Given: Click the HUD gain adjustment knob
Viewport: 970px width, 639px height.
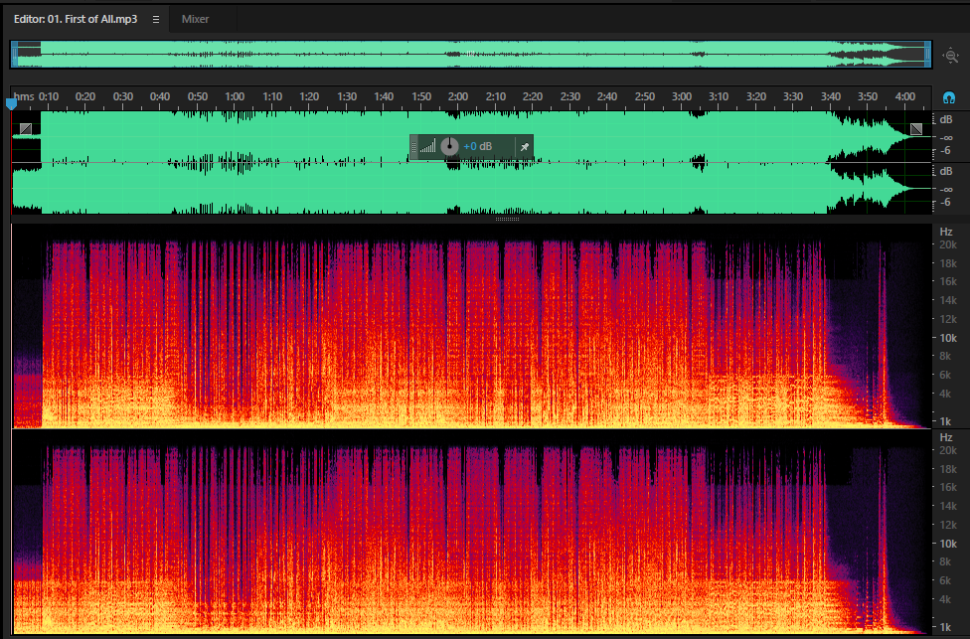Looking at the screenshot, I should tap(450, 147).
